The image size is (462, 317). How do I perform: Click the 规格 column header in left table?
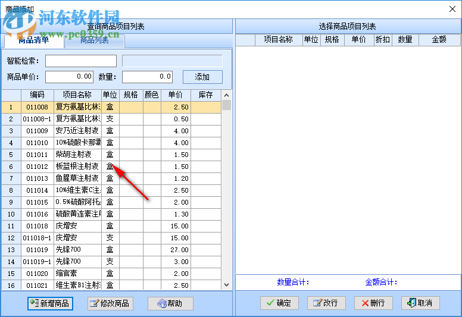(131, 95)
